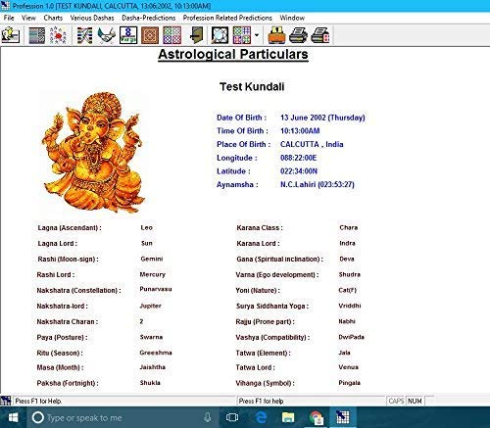Image resolution: width=490 pixels, height=428 pixels.
Task: Click the Yoni value 'Cat(F)'
Action: [348, 290]
